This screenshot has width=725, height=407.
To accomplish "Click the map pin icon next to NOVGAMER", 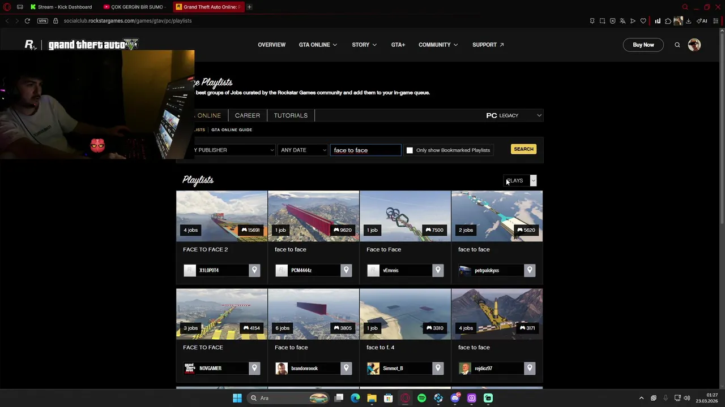I will tap(254, 368).
